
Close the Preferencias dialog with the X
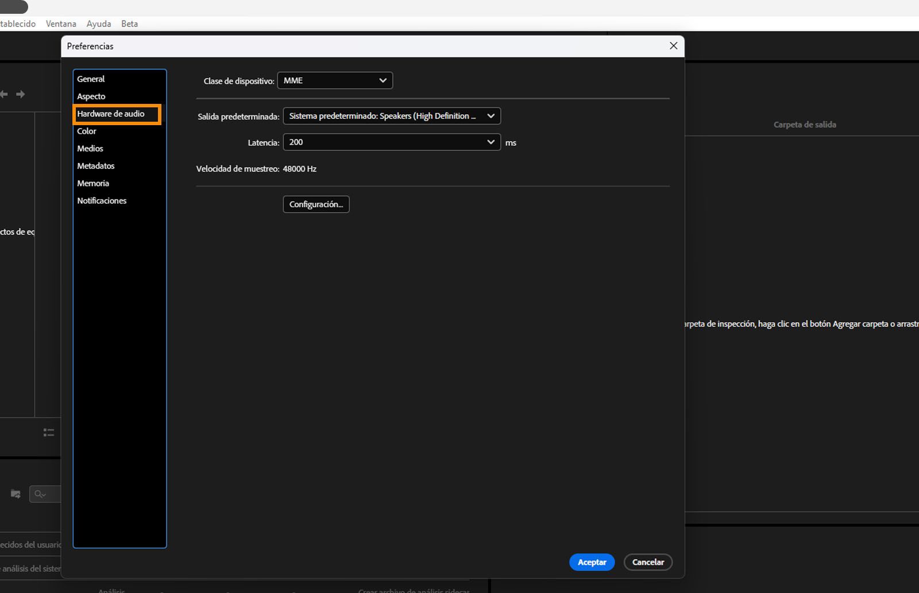pyautogui.click(x=674, y=46)
